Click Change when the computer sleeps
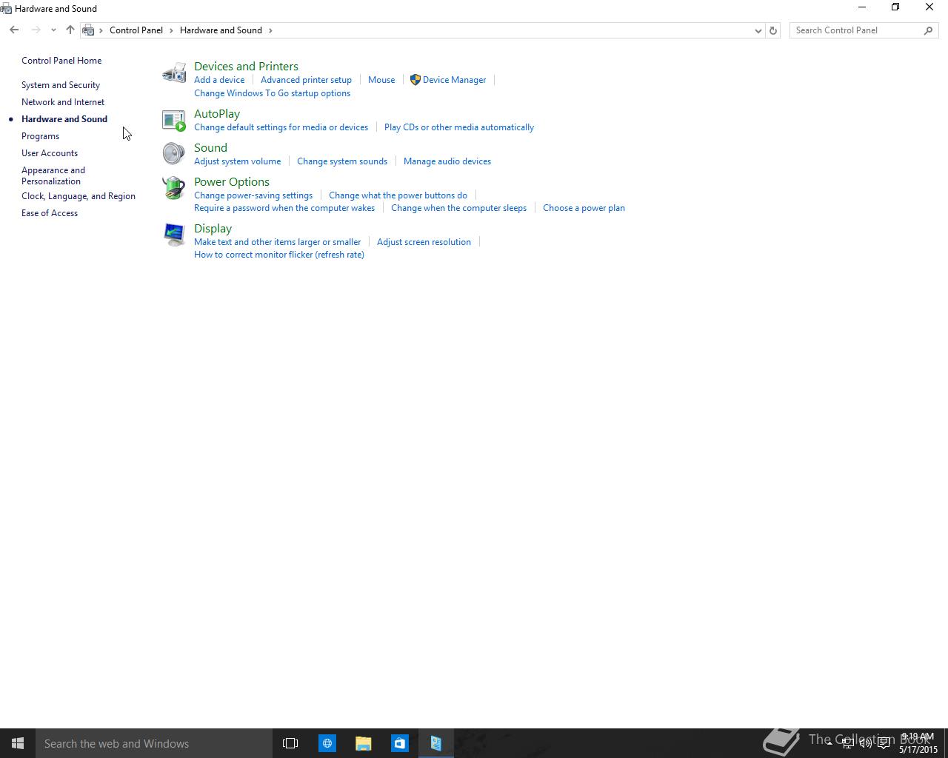The width and height of the screenshot is (948, 758). pos(458,208)
